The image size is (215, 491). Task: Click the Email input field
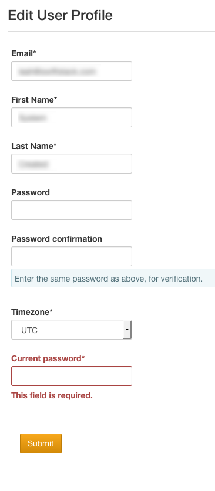pyautogui.click(x=72, y=71)
